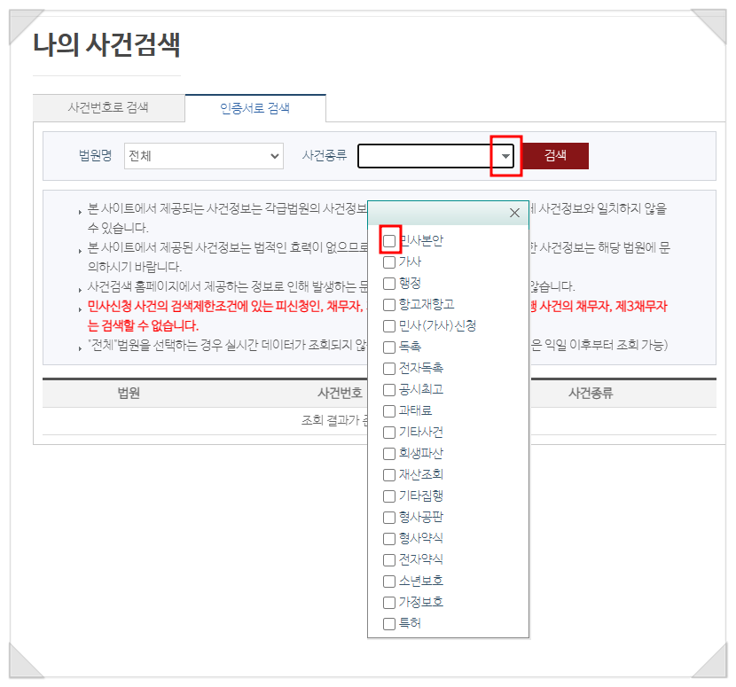Check the 민사본안 checkbox

click(x=389, y=240)
